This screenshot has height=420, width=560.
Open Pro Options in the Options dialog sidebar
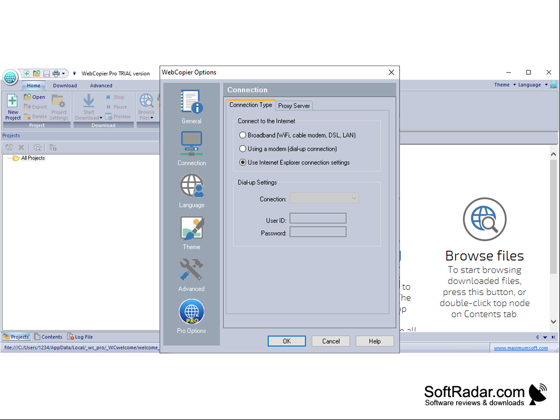click(191, 316)
